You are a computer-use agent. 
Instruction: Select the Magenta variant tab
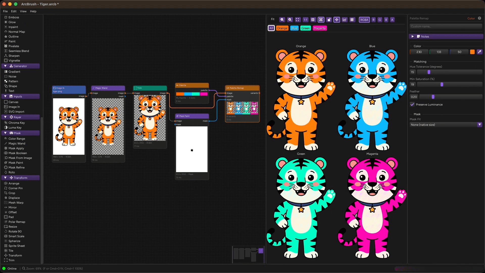[x=320, y=28]
